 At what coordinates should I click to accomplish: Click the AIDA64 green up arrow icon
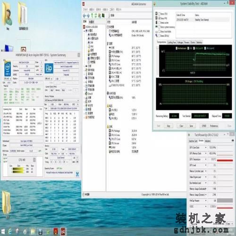click(x=92, y=16)
